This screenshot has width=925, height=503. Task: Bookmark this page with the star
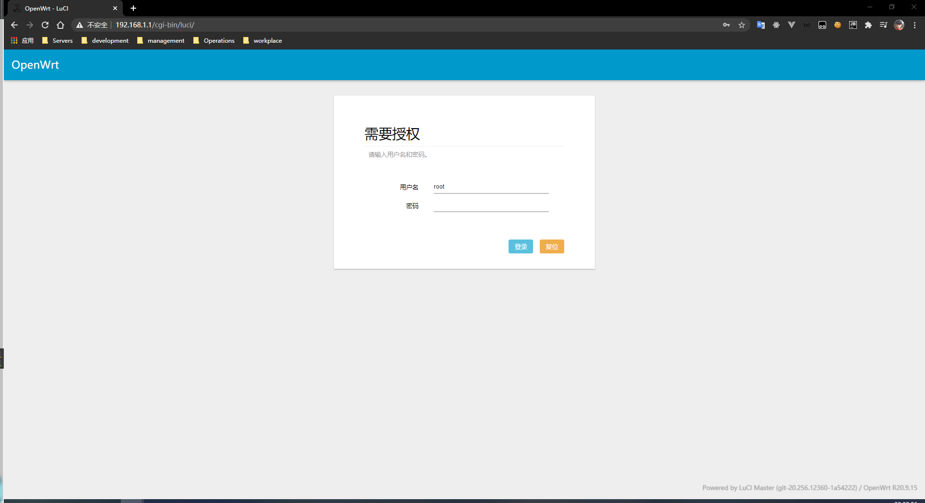(x=742, y=25)
